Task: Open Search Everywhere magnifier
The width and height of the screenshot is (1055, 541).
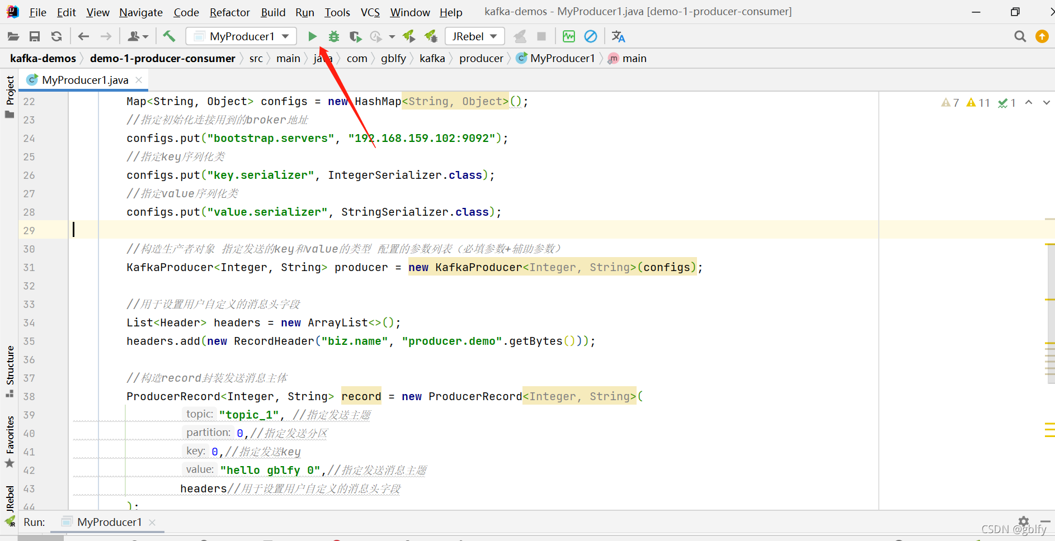Action: (1020, 36)
